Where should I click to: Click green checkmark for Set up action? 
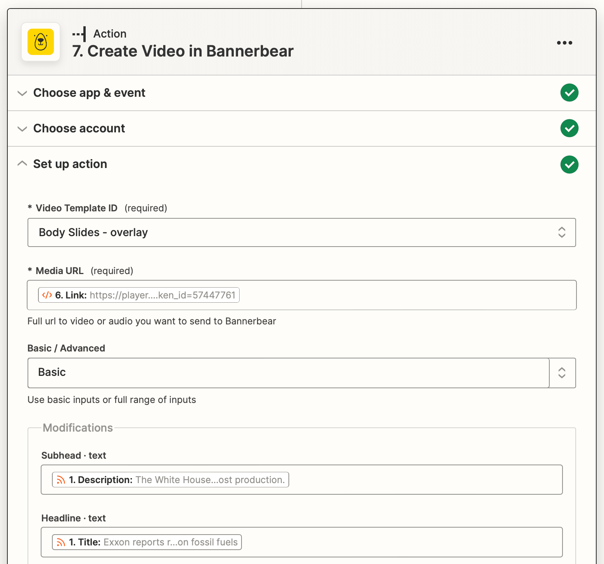(569, 165)
